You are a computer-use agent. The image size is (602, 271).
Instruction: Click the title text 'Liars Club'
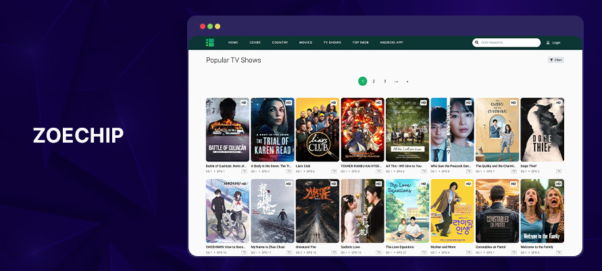pos(303,166)
